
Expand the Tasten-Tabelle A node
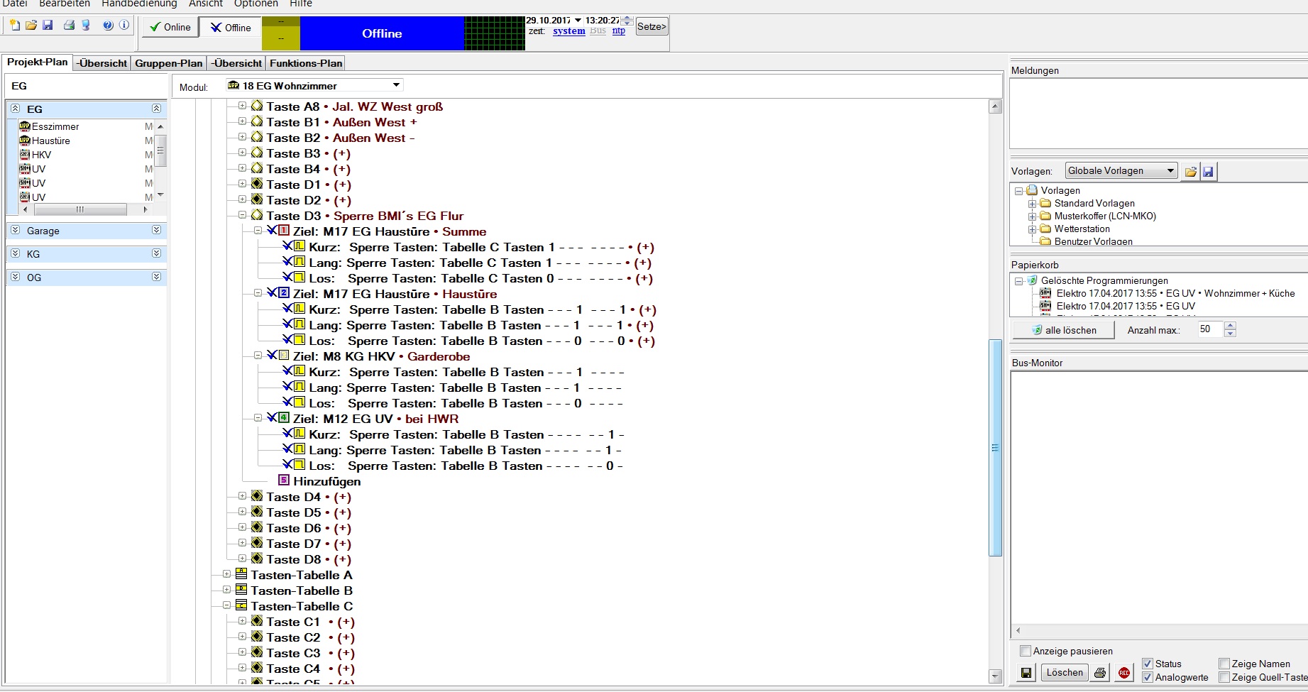[x=226, y=574]
